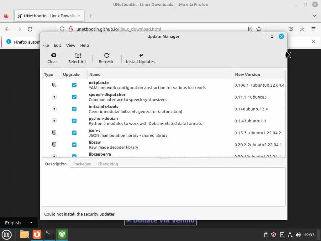321x241 pixels.
Task: Uncheck the libraw upgrade checkbox
Action: tap(74, 144)
